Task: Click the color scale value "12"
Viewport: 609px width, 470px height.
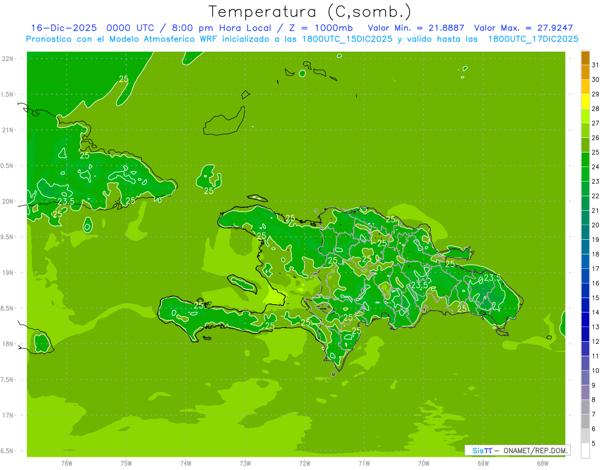Action: (x=596, y=341)
